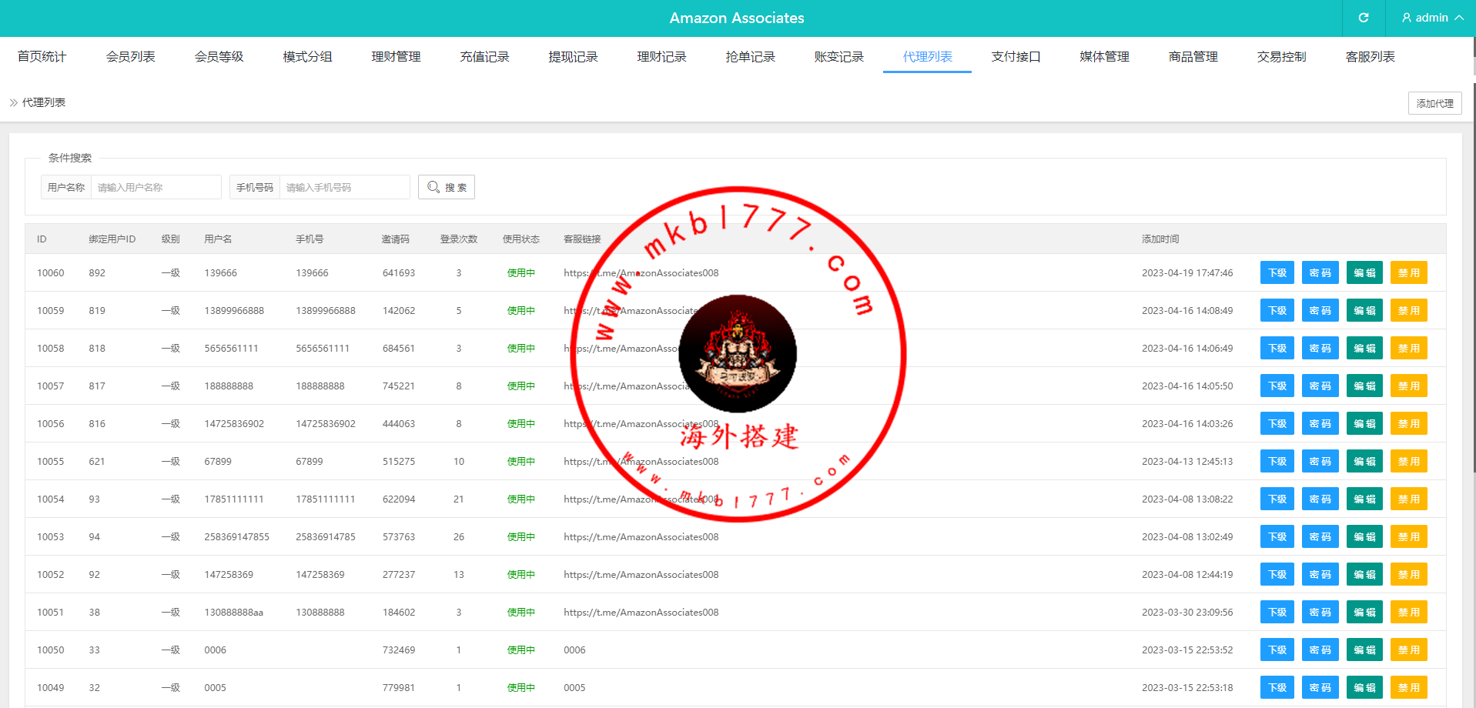Click timestamp 2023-04-13 12:45:13

(1187, 462)
